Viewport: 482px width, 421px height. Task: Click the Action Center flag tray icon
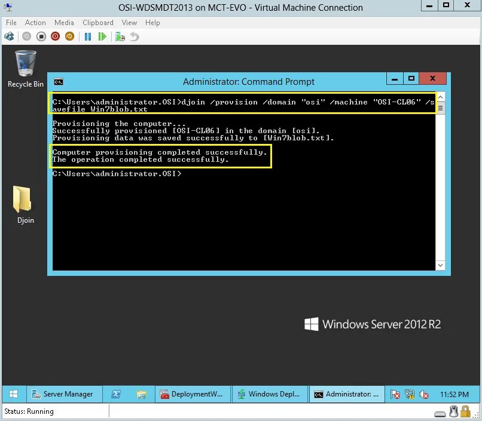395,394
